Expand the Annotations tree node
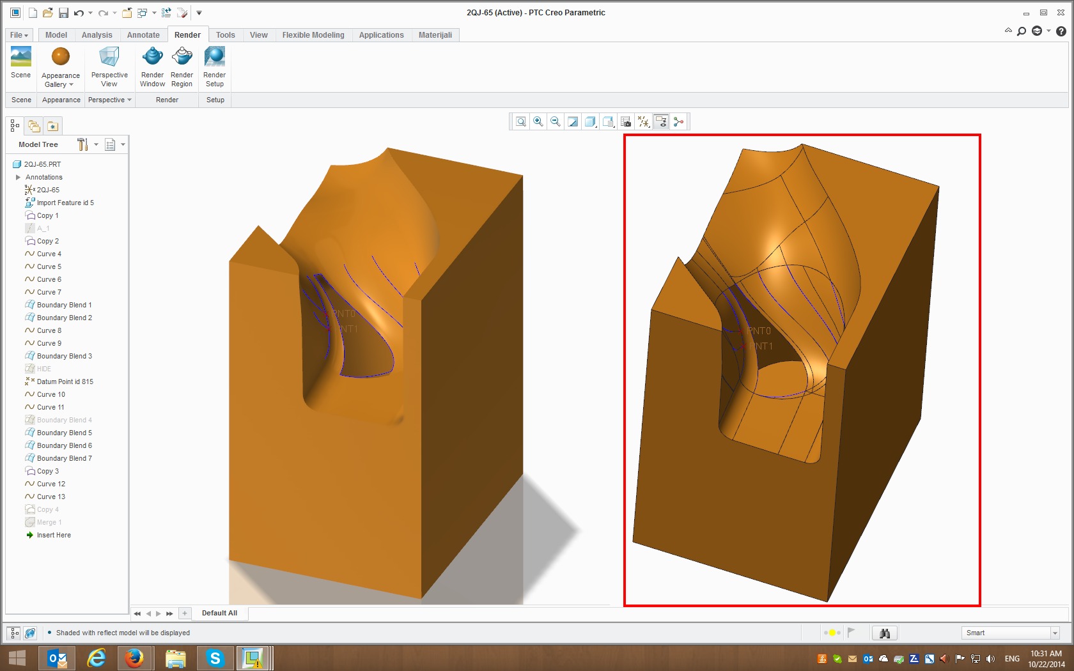 point(18,177)
